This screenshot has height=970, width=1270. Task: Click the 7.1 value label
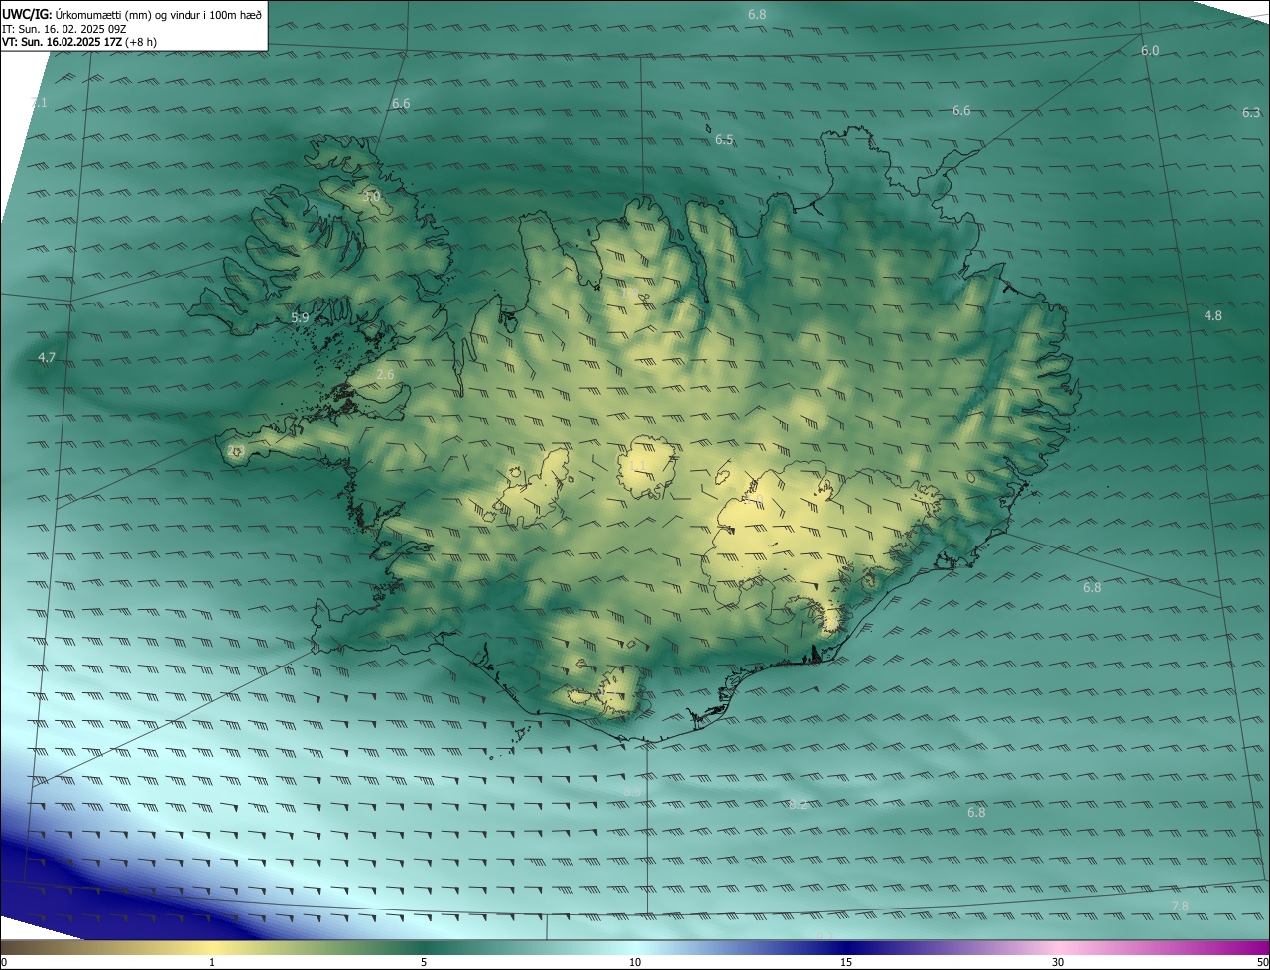pyautogui.click(x=39, y=103)
